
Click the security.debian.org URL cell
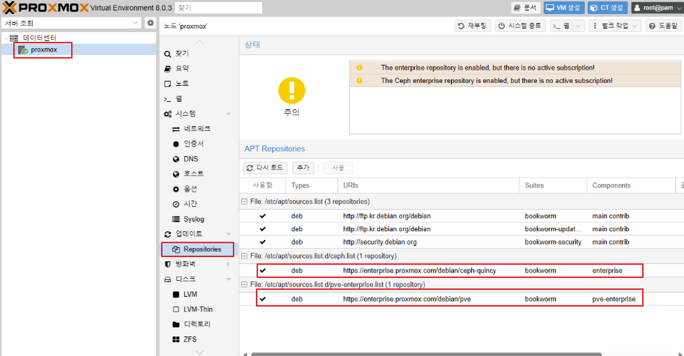click(379, 242)
